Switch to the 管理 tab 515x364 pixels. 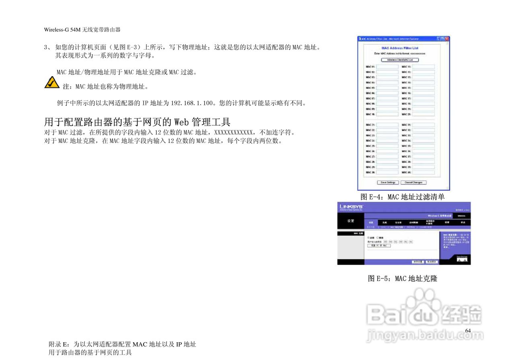pos(447,222)
